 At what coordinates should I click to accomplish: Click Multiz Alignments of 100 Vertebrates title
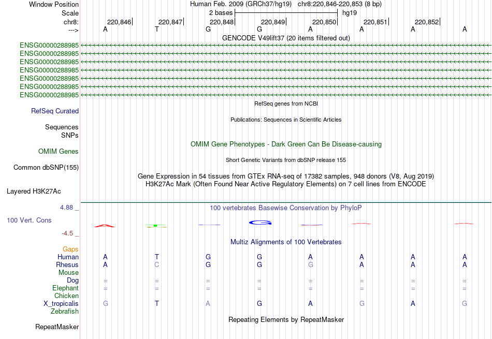286,242
